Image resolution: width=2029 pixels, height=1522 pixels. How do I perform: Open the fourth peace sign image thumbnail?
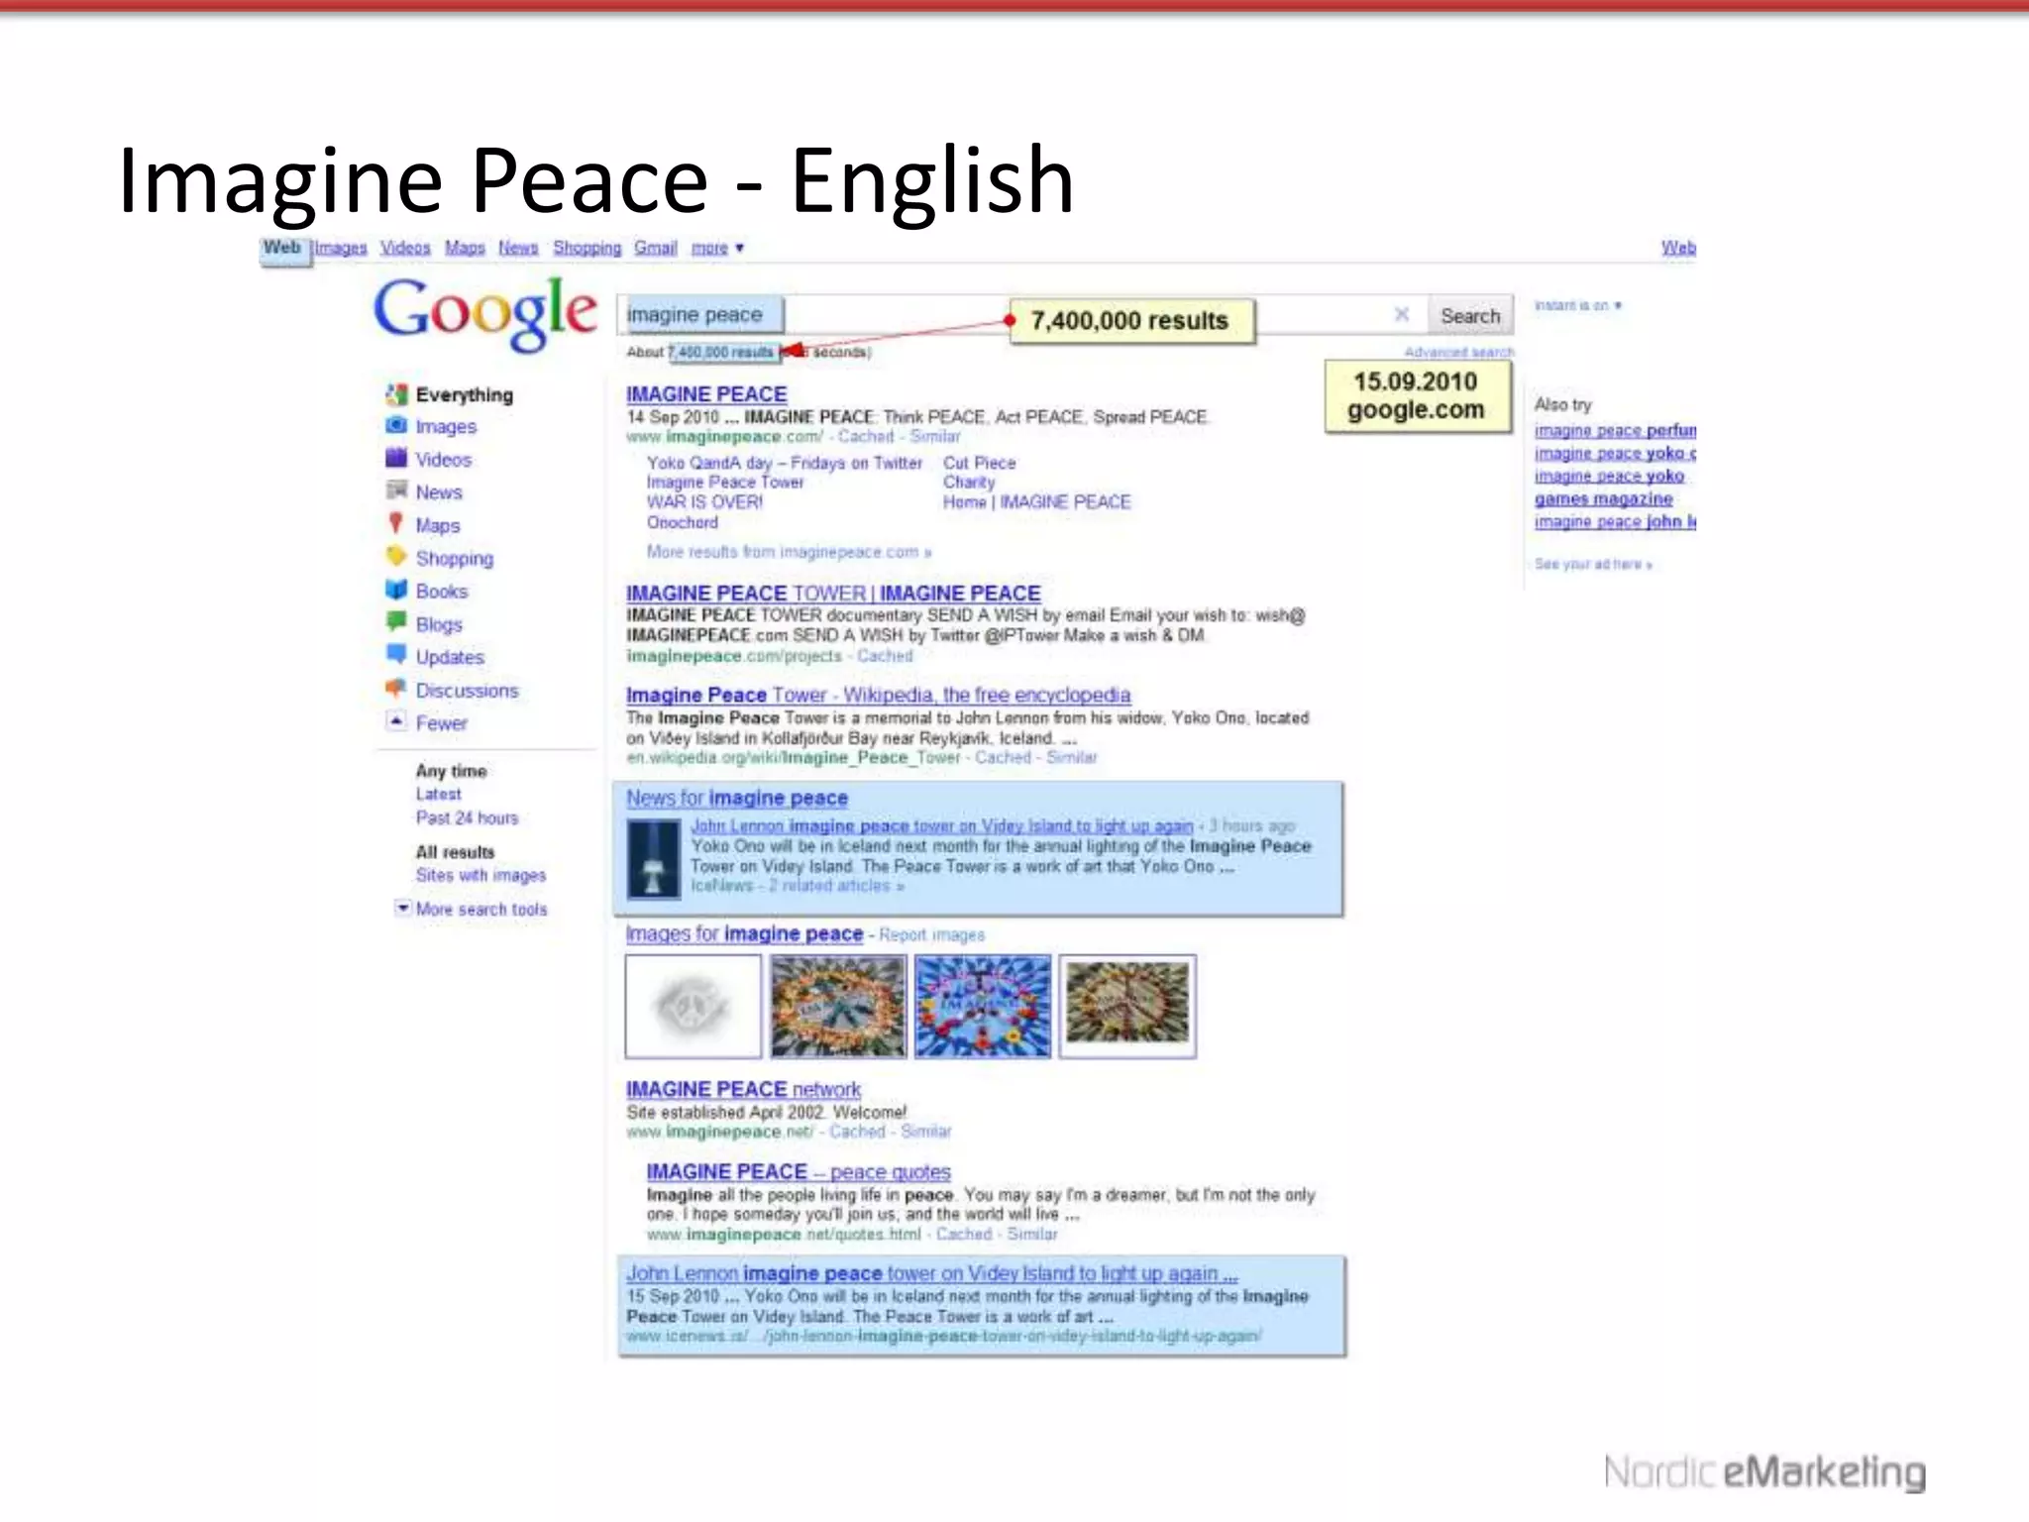[x=1127, y=1007]
